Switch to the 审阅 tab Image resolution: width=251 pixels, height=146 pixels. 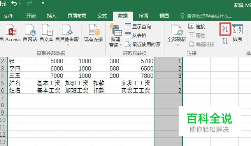pos(144,16)
